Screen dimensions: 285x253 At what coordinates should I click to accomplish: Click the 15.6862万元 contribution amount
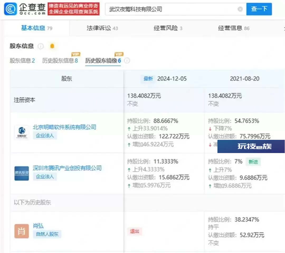tap(174, 177)
